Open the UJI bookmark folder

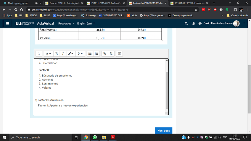[x=19, y=15]
